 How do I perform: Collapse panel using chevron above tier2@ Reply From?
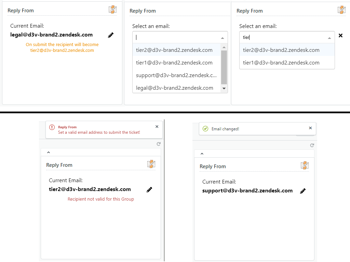48,152
